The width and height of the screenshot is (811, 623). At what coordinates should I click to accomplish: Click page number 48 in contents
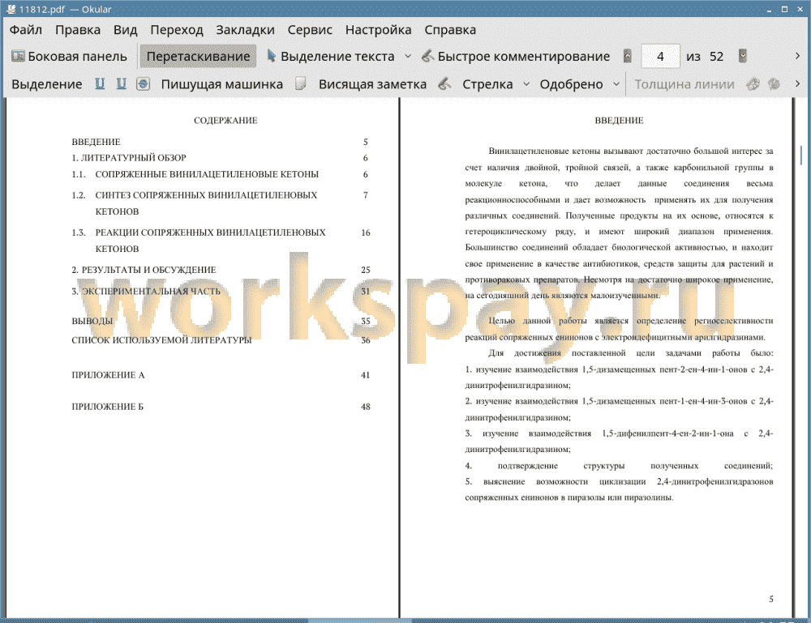point(365,407)
